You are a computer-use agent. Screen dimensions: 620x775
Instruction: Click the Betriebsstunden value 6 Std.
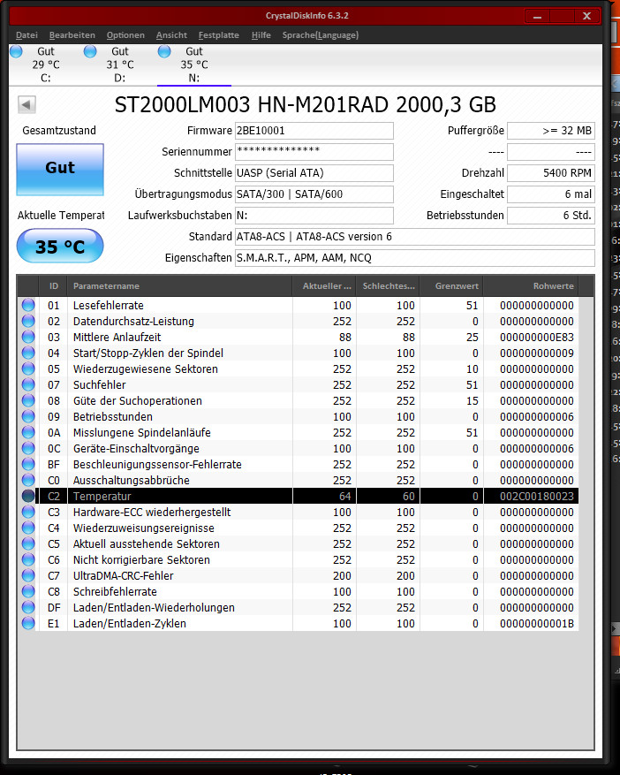coord(551,216)
